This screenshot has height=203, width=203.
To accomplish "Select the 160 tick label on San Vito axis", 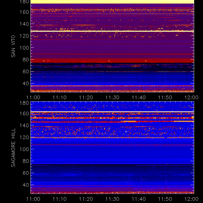I will click(24, 12).
